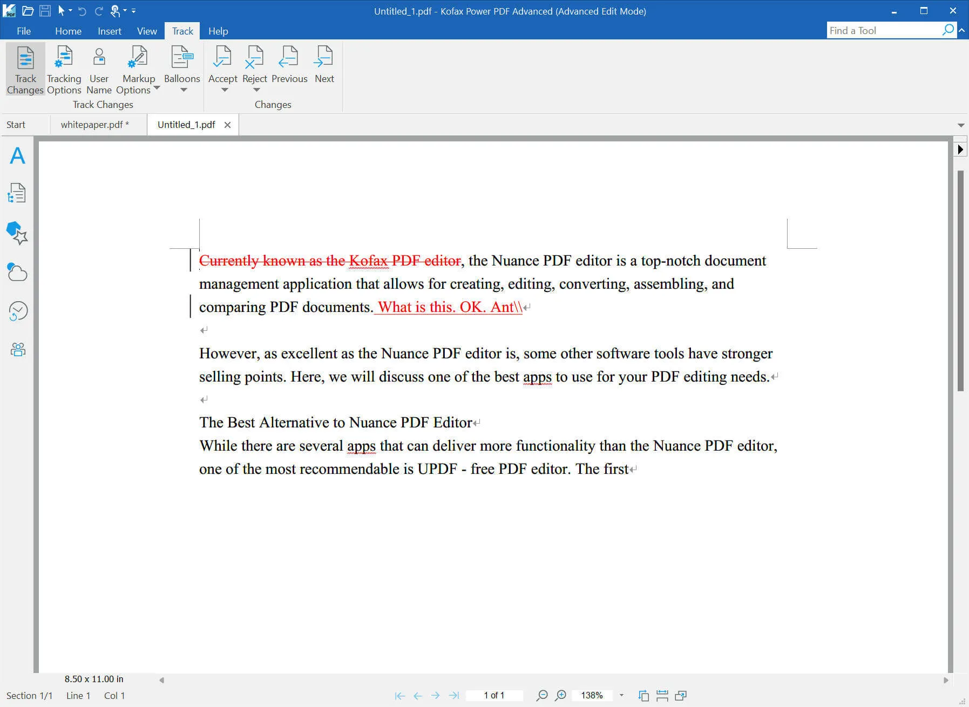Switch to the Home ribbon tab

tap(68, 31)
